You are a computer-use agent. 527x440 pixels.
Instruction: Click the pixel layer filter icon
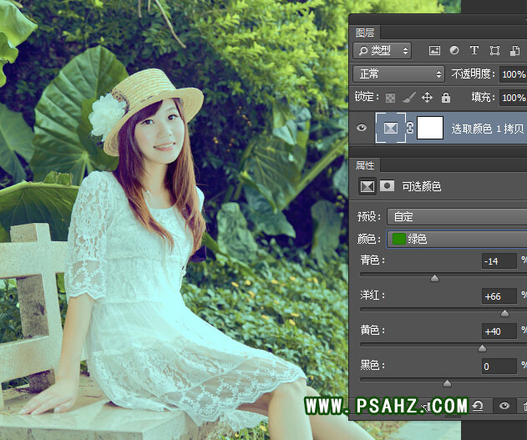435,51
